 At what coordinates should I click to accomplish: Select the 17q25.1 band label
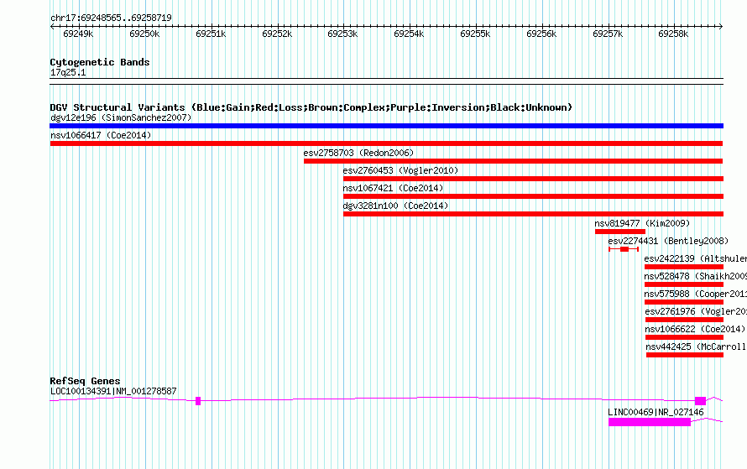pyautogui.click(x=68, y=72)
